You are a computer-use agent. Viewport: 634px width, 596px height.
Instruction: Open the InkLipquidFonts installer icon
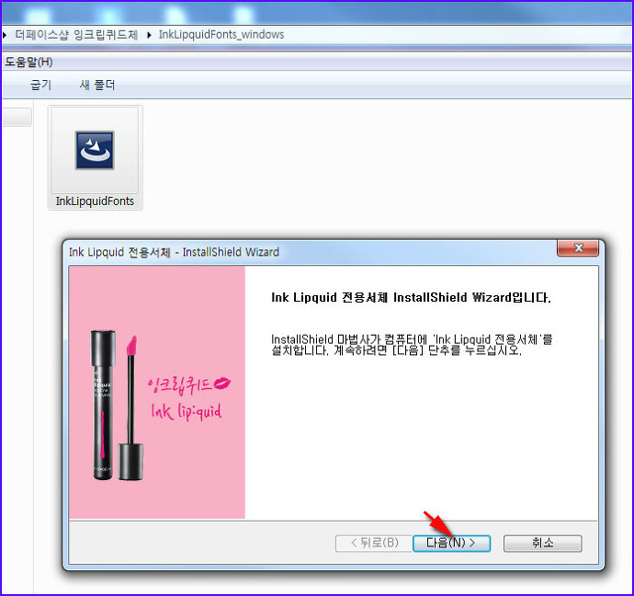click(x=95, y=150)
